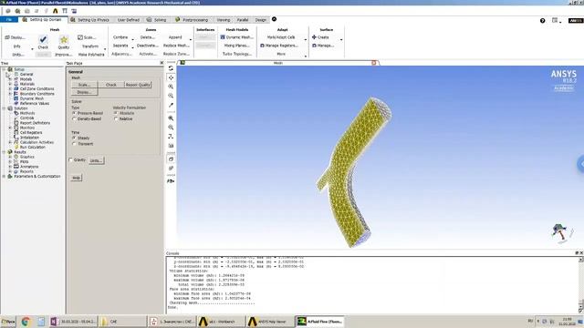The image size is (584, 328).
Task: Expand the Models tree node
Action: (10, 79)
